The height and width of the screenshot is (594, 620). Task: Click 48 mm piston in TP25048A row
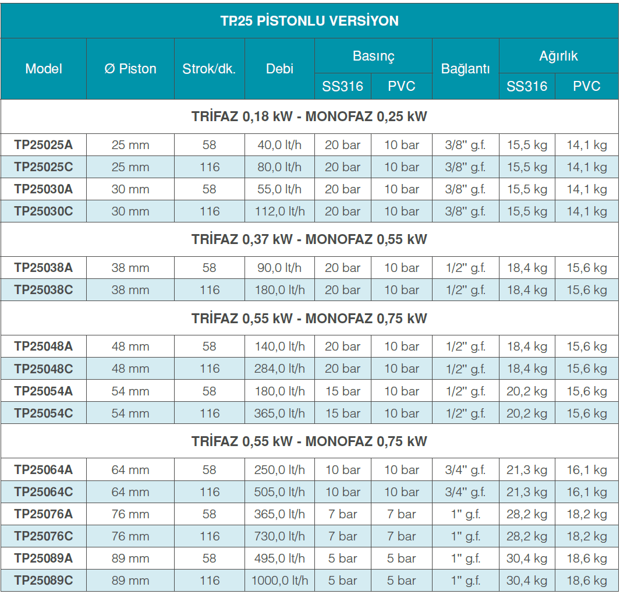tap(130, 346)
